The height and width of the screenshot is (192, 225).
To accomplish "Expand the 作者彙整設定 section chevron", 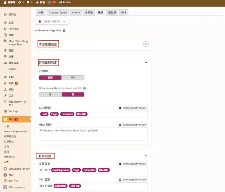I will (x=146, y=44).
